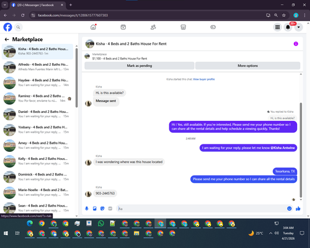Click the Texarkana, TX message bubble
The height and width of the screenshot is (248, 310).
[x=285, y=171]
